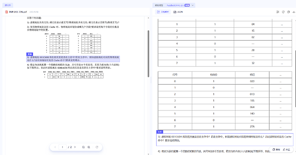Viewport: 296px width, 155px height.
Task: Switch to the 文档解析 tab
Action: (x=163, y=12)
